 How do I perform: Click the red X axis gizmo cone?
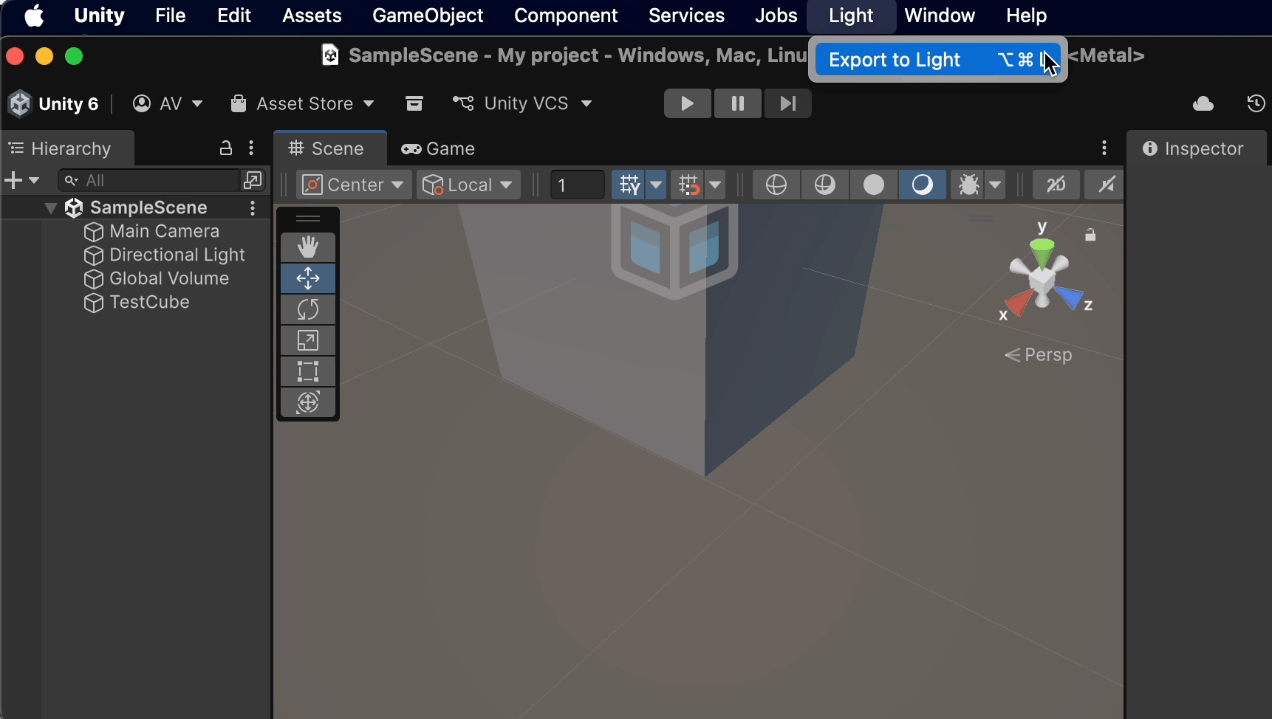coord(1019,302)
